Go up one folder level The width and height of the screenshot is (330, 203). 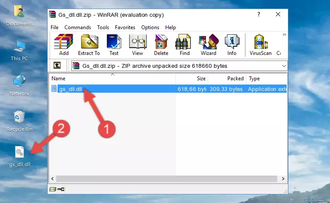(x=57, y=66)
